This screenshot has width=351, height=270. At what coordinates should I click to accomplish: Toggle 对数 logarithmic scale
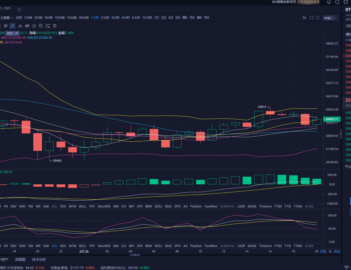[323, 251]
